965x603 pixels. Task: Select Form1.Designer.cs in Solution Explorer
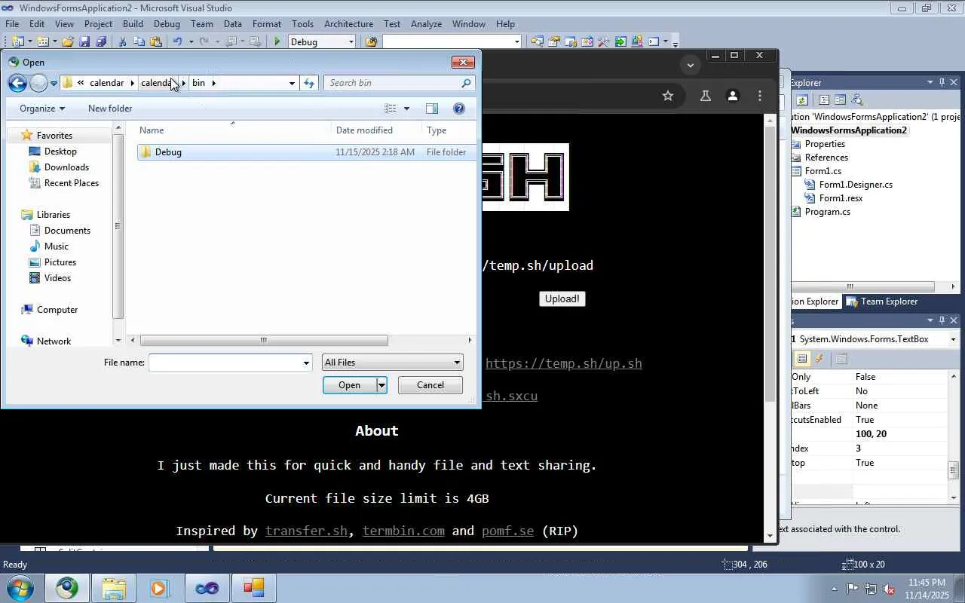pos(856,185)
